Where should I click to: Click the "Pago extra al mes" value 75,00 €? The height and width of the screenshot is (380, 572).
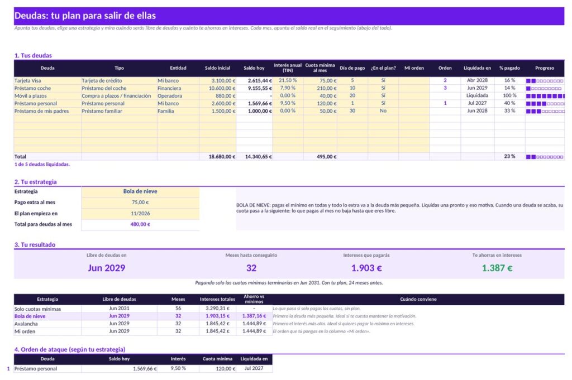(140, 202)
